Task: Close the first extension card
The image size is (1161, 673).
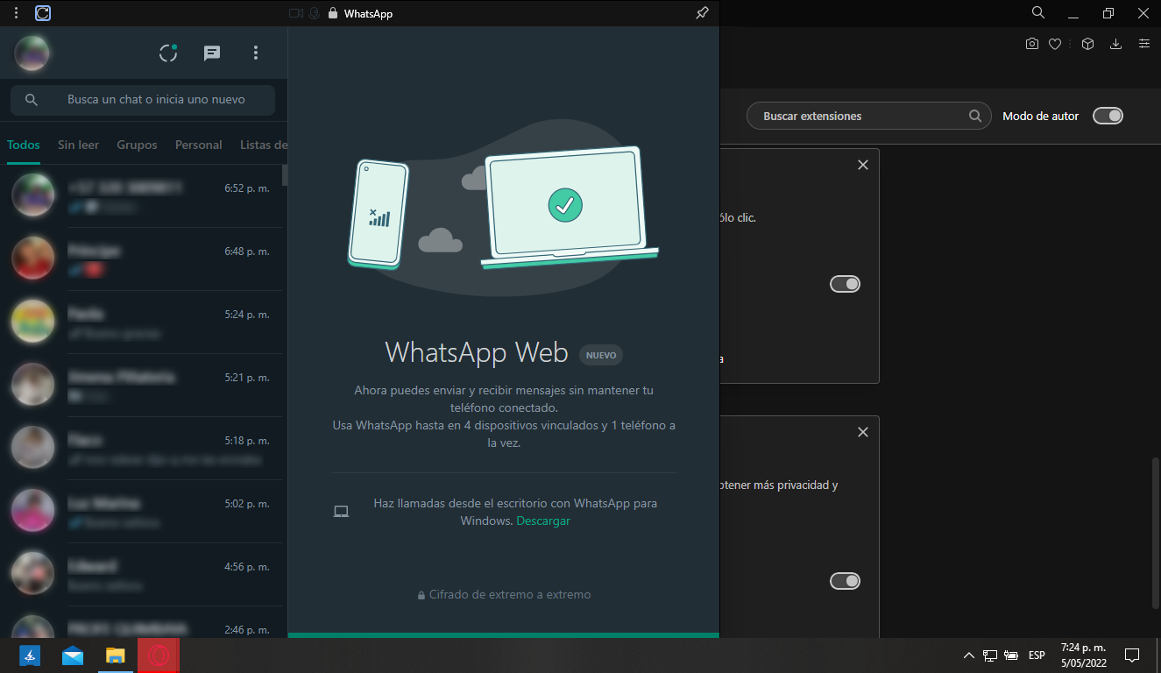Action: point(863,165)
